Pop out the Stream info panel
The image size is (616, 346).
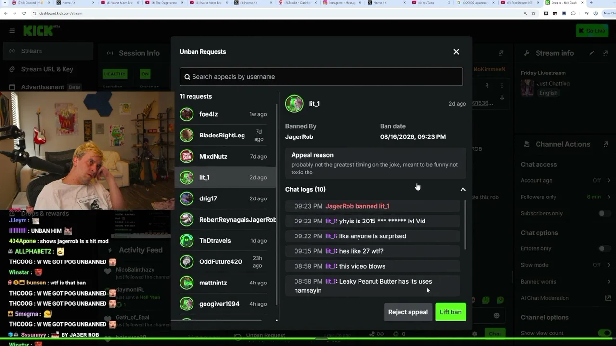click(x=605, y=53)
